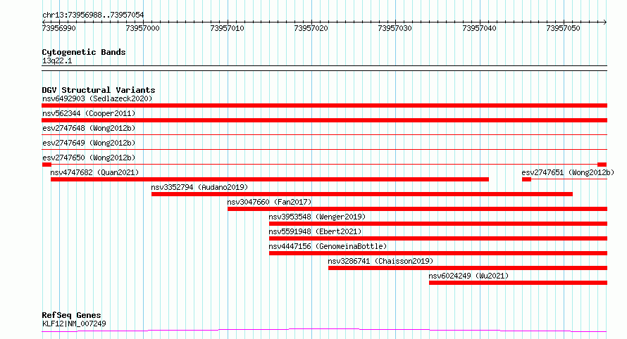Click the Cytogenetic Bands track title
Screen dimensions: 627x339
[84, 52]
